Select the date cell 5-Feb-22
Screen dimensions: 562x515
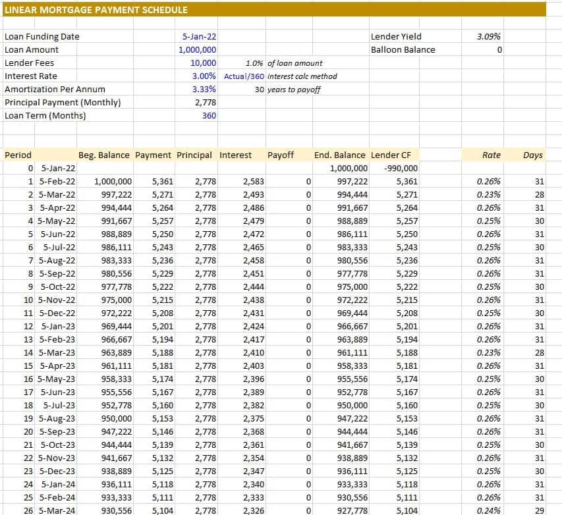point(57,182)
